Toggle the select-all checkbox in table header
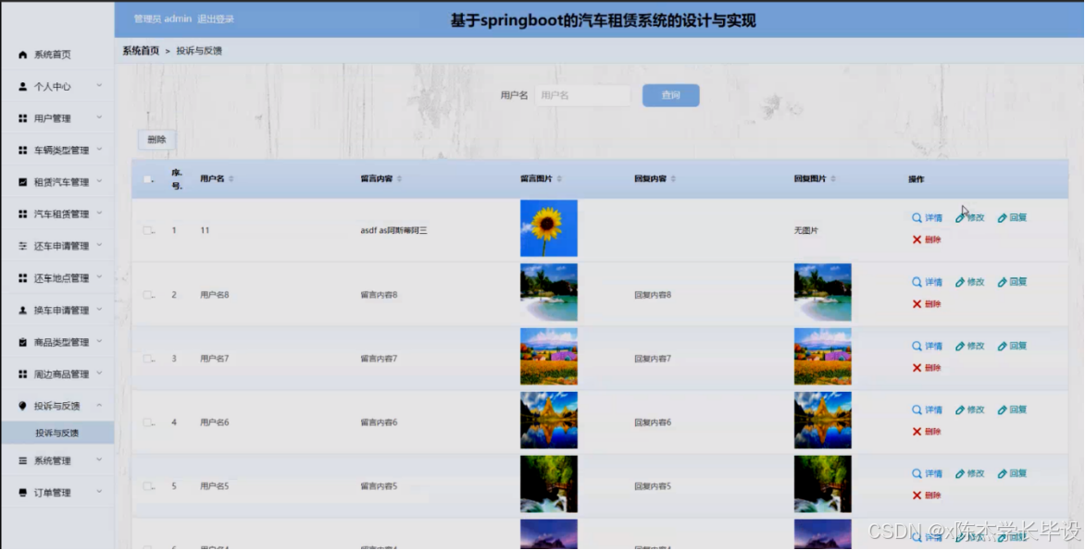 [x=147, y=179]
